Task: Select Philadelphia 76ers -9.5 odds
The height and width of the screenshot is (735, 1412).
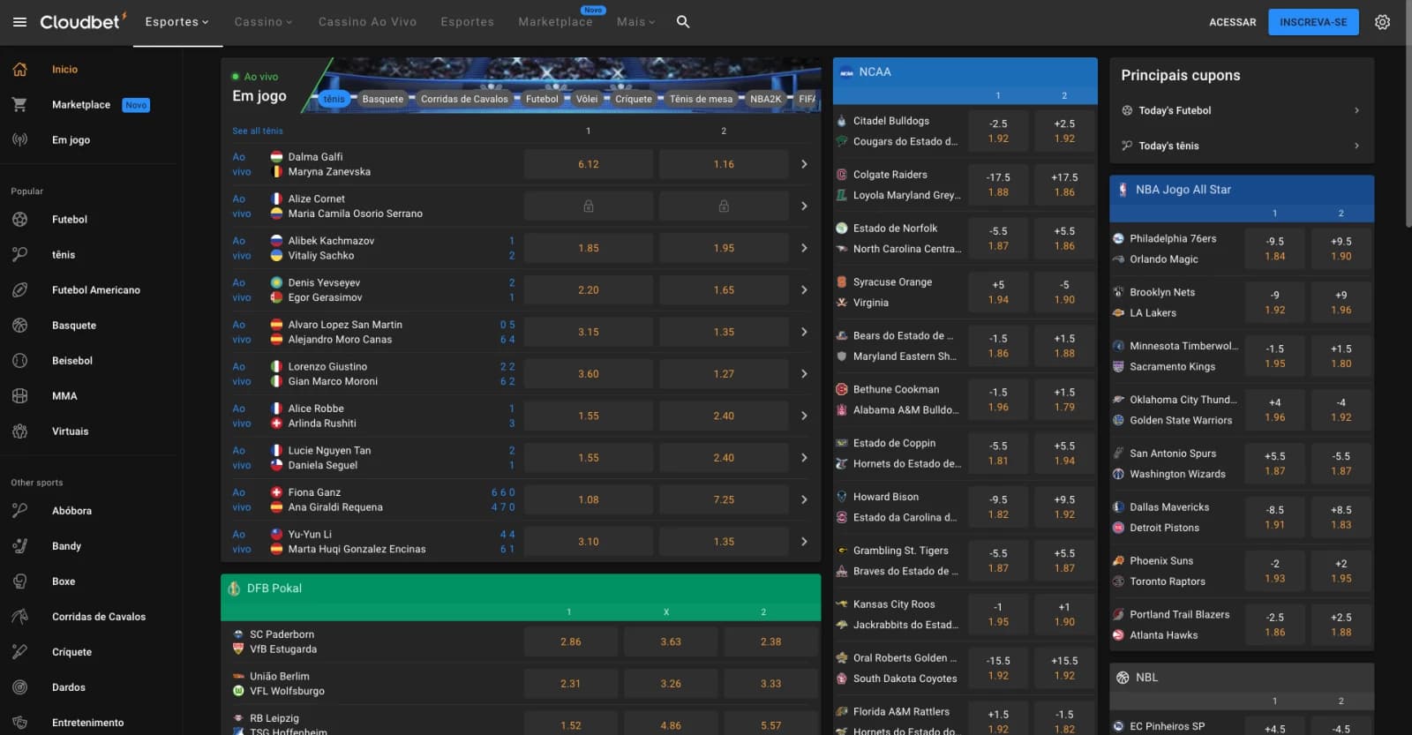Action: pos(1274,248)
